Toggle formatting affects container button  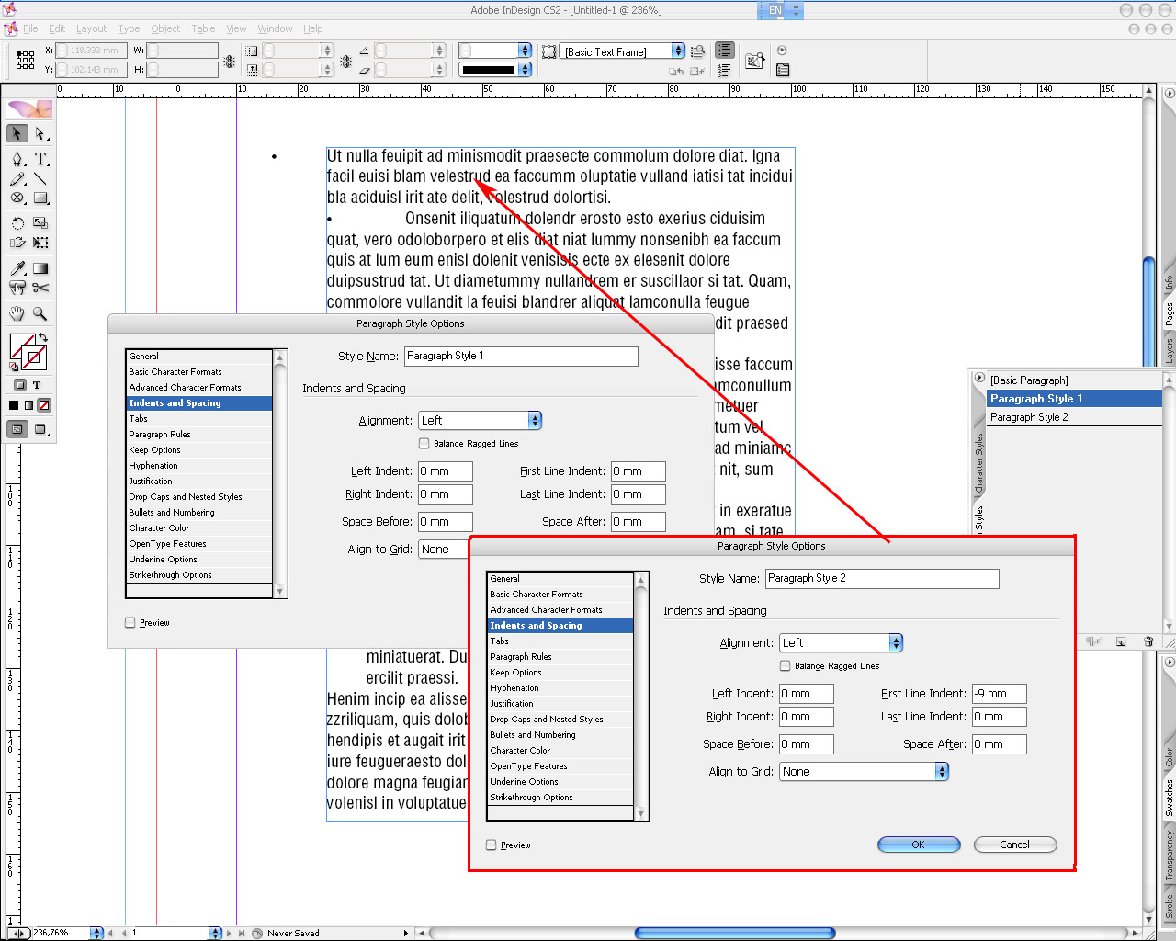19,385
